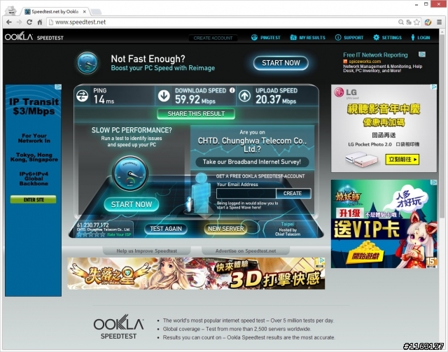Screen dimensions: 448x352
Task: Click the zoom magnifier icon in address bar
Action: point(401,22)
